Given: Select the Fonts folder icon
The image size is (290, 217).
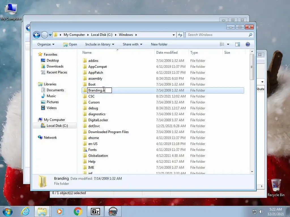Looking at the screenshot, I should click(x=85, y=150).
